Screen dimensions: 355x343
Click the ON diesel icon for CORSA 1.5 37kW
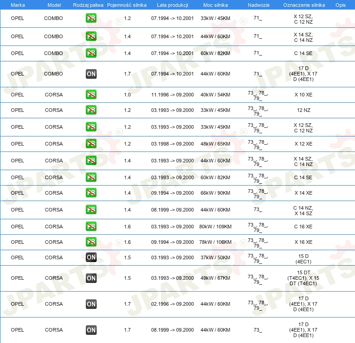point(91,257)
